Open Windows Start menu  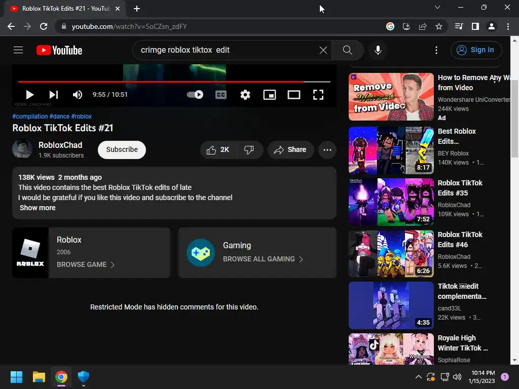pyautogui.click(x=17, y=377)
